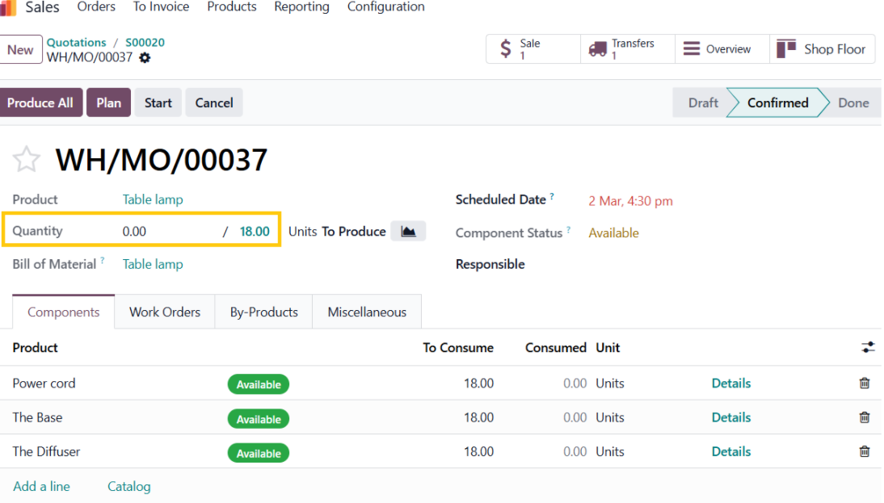This screenshot has height=503, width=884.
Task: Open Details for the Power cord
Action: click(730, 384)
